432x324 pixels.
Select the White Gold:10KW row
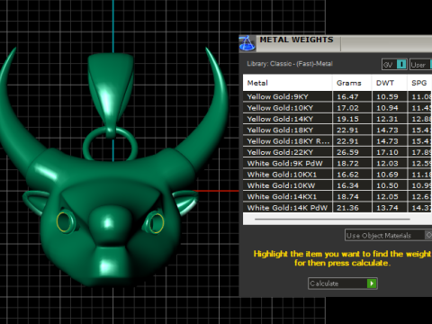pos(337,185)
